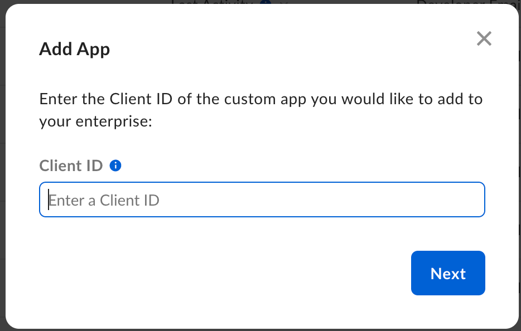
Task: Click the dimmed backdrop left of the dialog
Action: pos(2,167)
